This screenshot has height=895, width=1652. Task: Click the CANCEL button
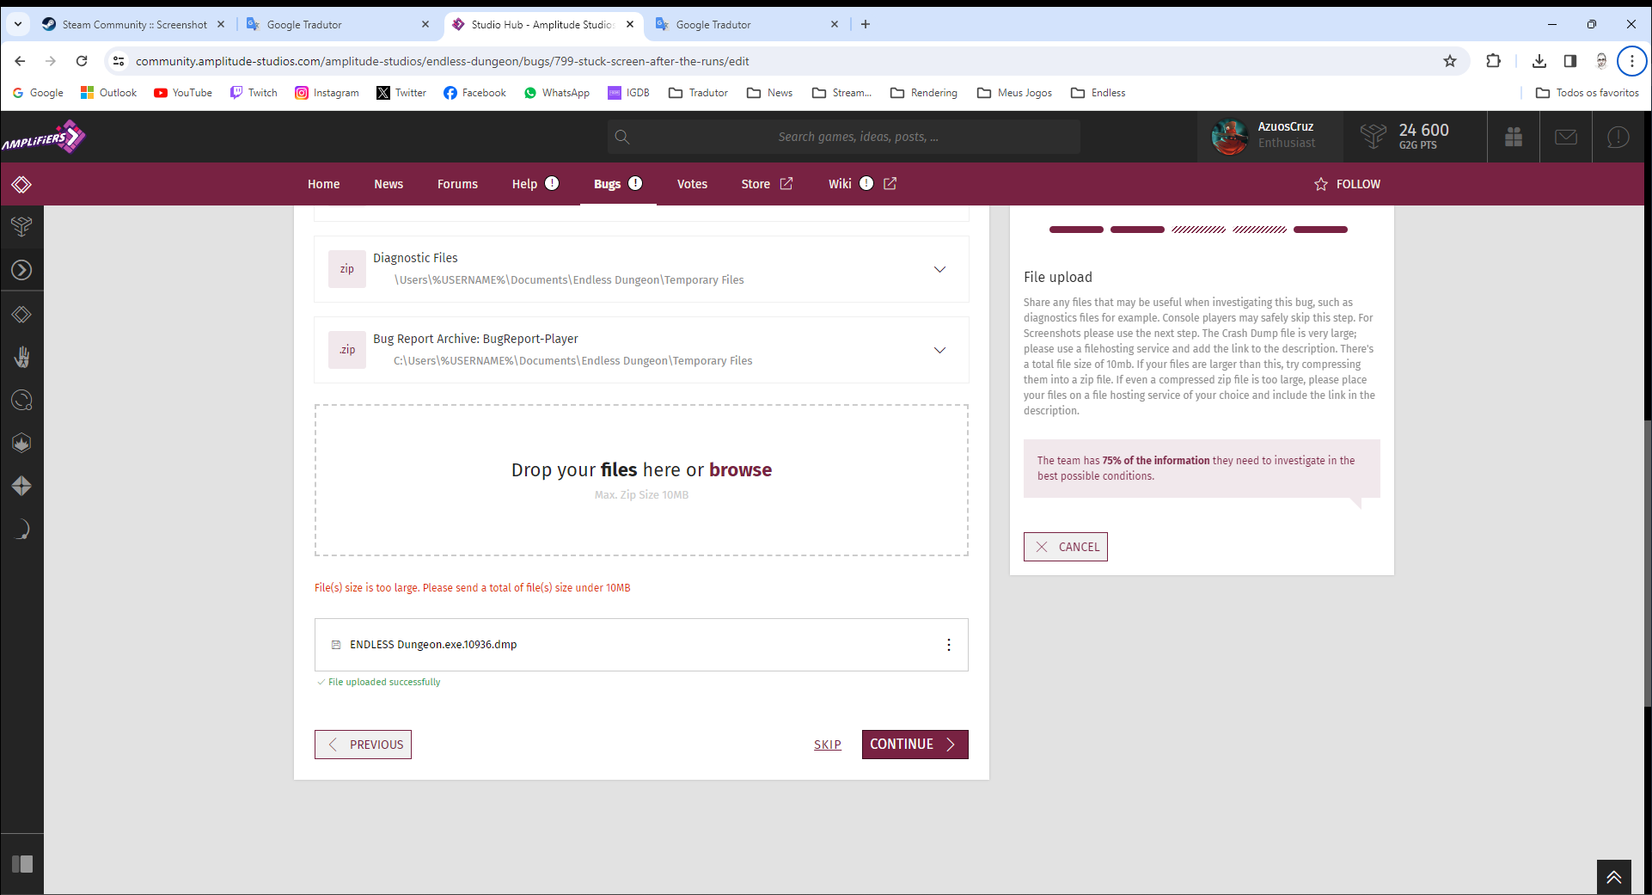point(1065,547)
